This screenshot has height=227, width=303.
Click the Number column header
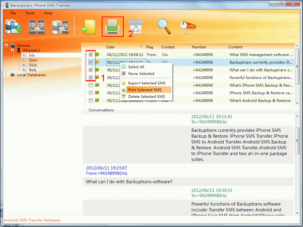[x=199, y=47]
